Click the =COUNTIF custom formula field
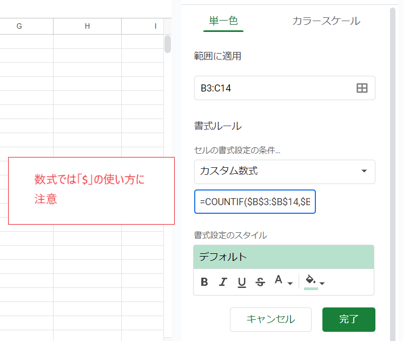Image resolution: width=403 pixels, height=341 pixels. 255,201
